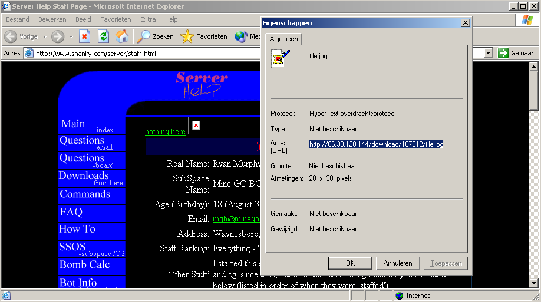
Task: Open the Beeld menu
Action: 83,19
